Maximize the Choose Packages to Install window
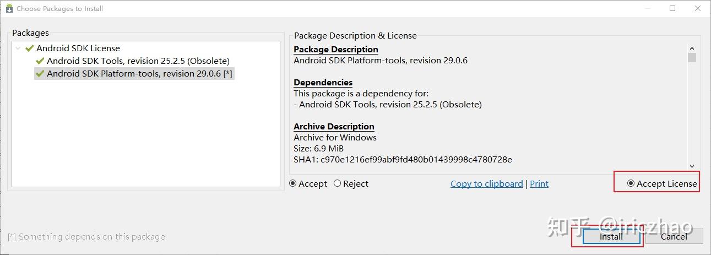This screenshot has height=255, width=711. coord(672,8)
